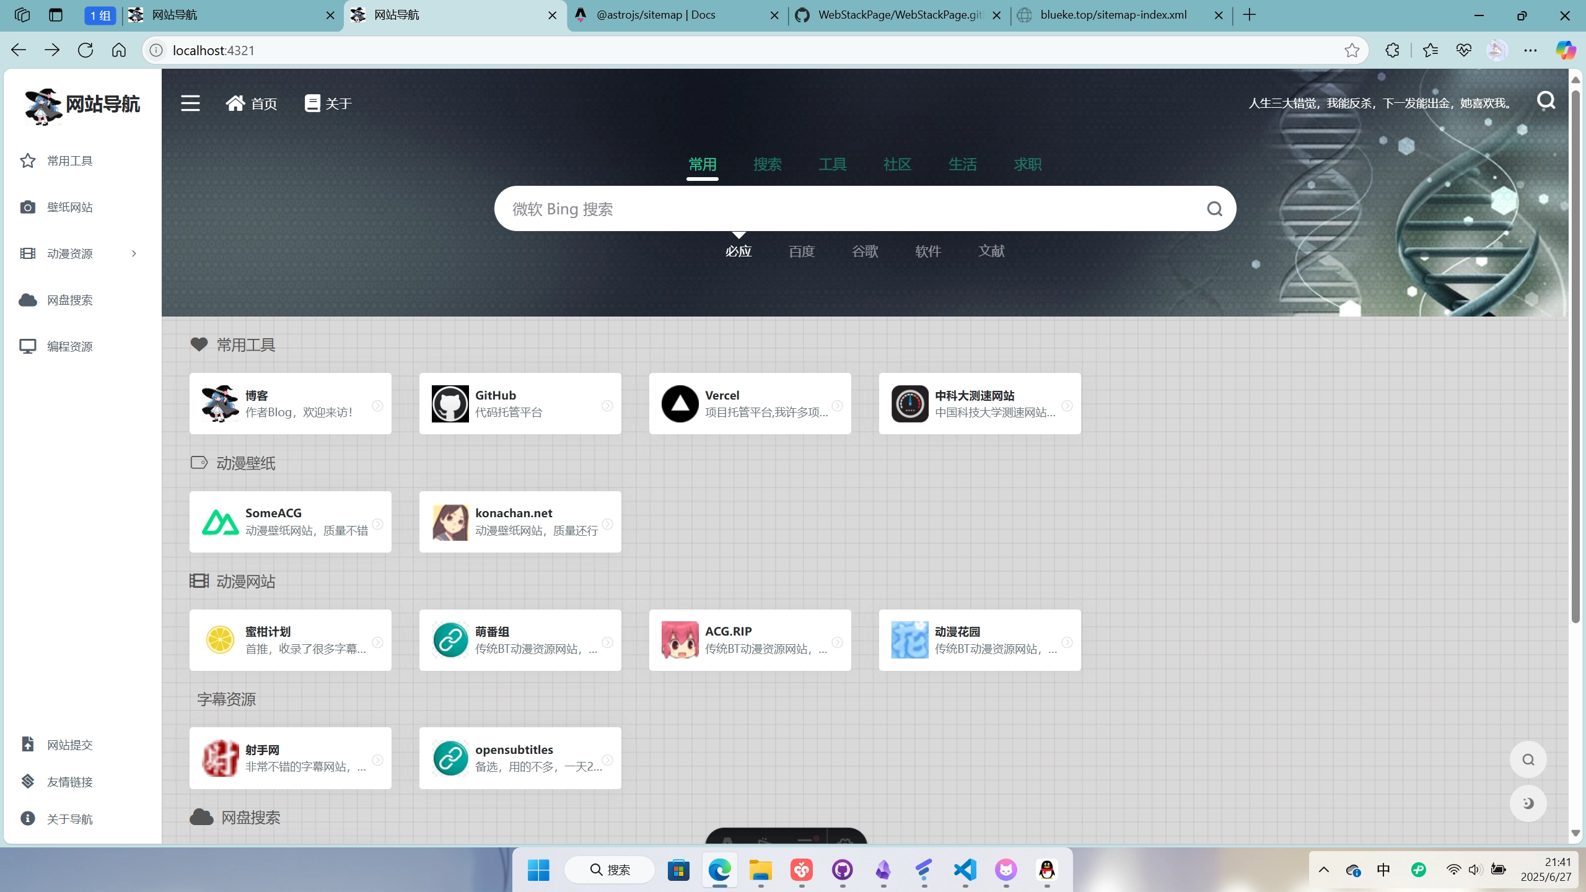Image resolution: width=1586 pixels, height=892 pixels.
Task: Go to 首页 in top navigation
Action: pos(252,103)
